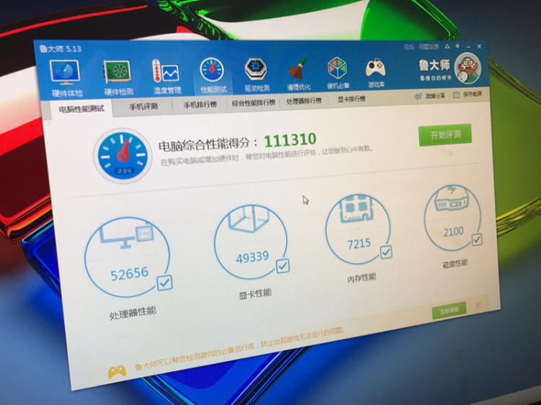
Task: Select the 性能测试 performance test gauge icon
Action: (x=212, y=71)
